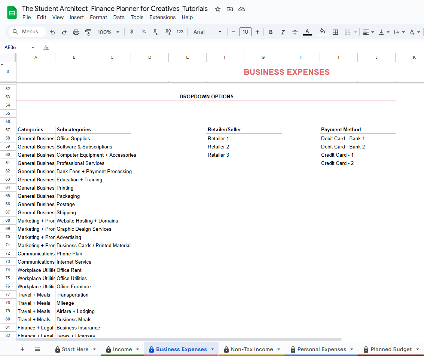Click the document title text
424x356 pixels.
click(115, 9)
